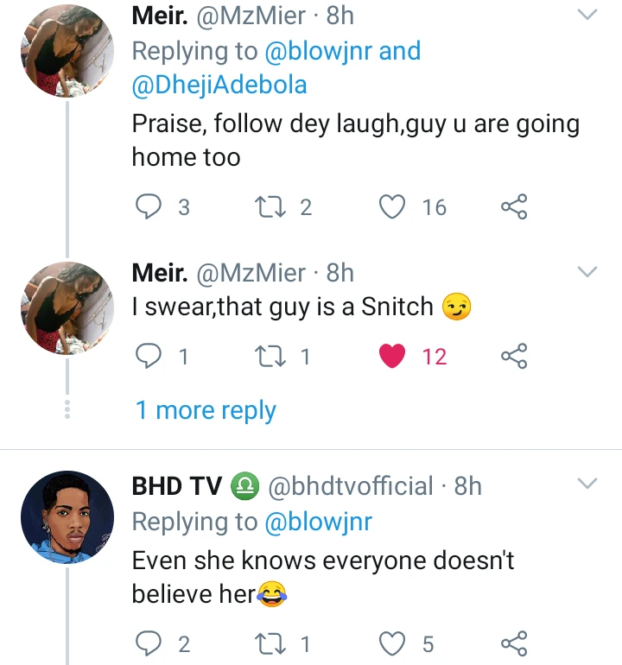Image resolution: width=622 pixels, height=665 pixels.
Task: Open options chevron on the Snitch tweet
Action: pyautogui.click(x=587, y=273)
